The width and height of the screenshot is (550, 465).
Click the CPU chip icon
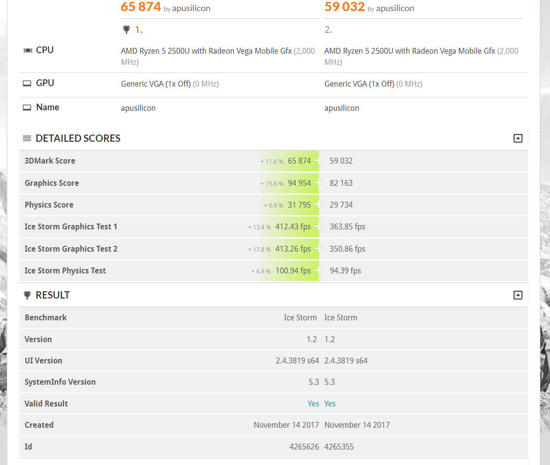tap(28, 50)
